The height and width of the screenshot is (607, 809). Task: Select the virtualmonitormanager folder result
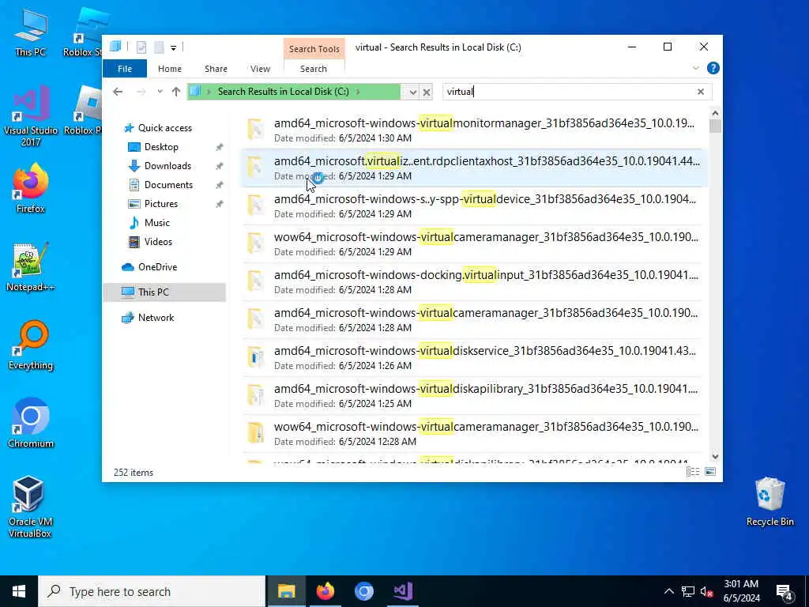pos(472,130)
